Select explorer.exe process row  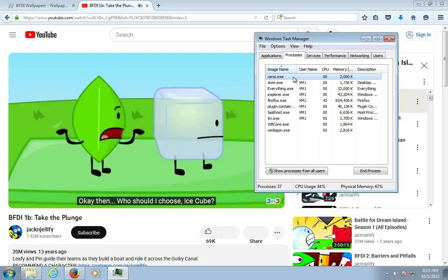click(323, 94)
